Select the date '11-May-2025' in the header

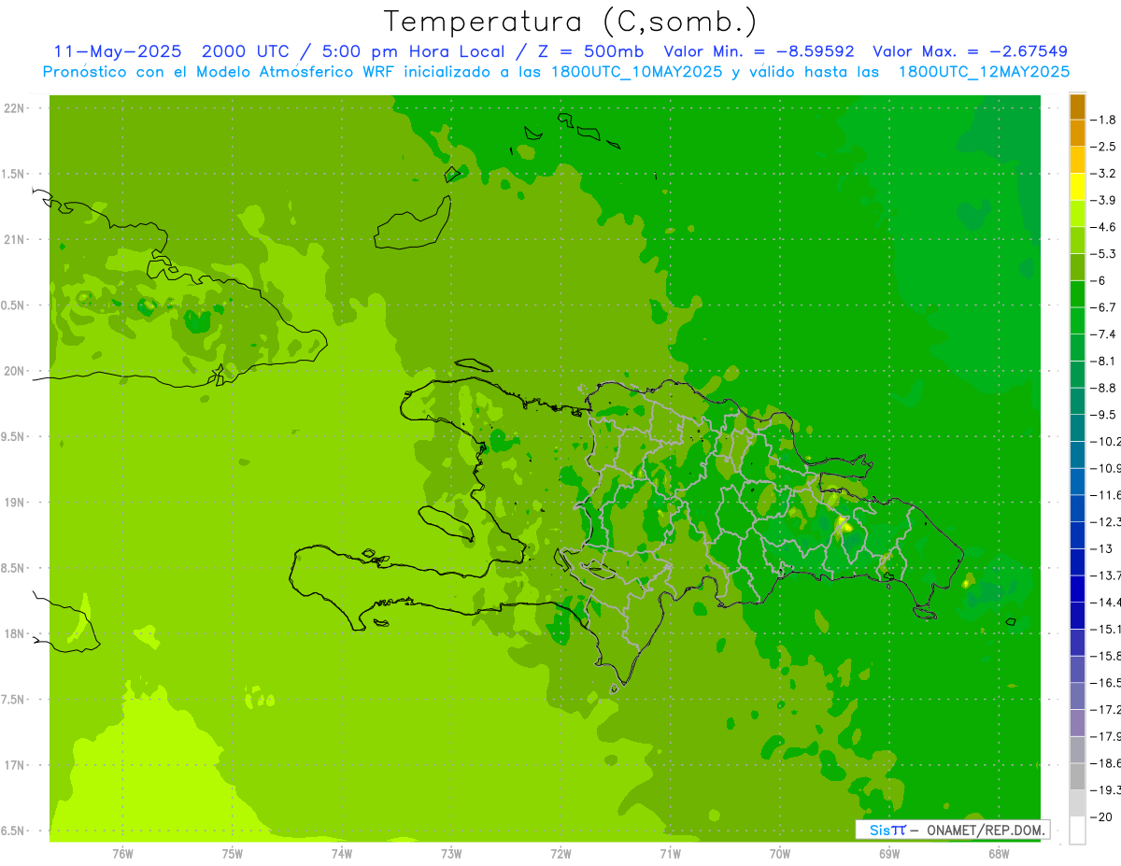pyautogui.click(x=117, y=51)
